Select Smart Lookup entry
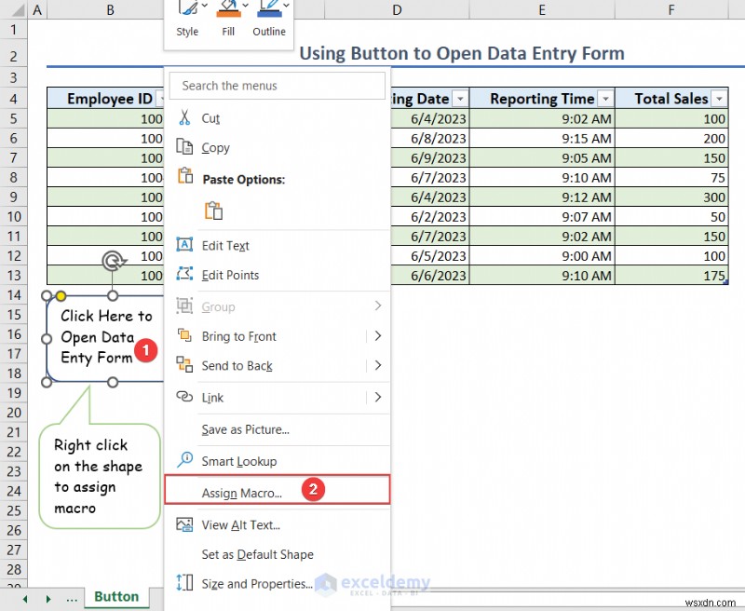 pos(277,461)
